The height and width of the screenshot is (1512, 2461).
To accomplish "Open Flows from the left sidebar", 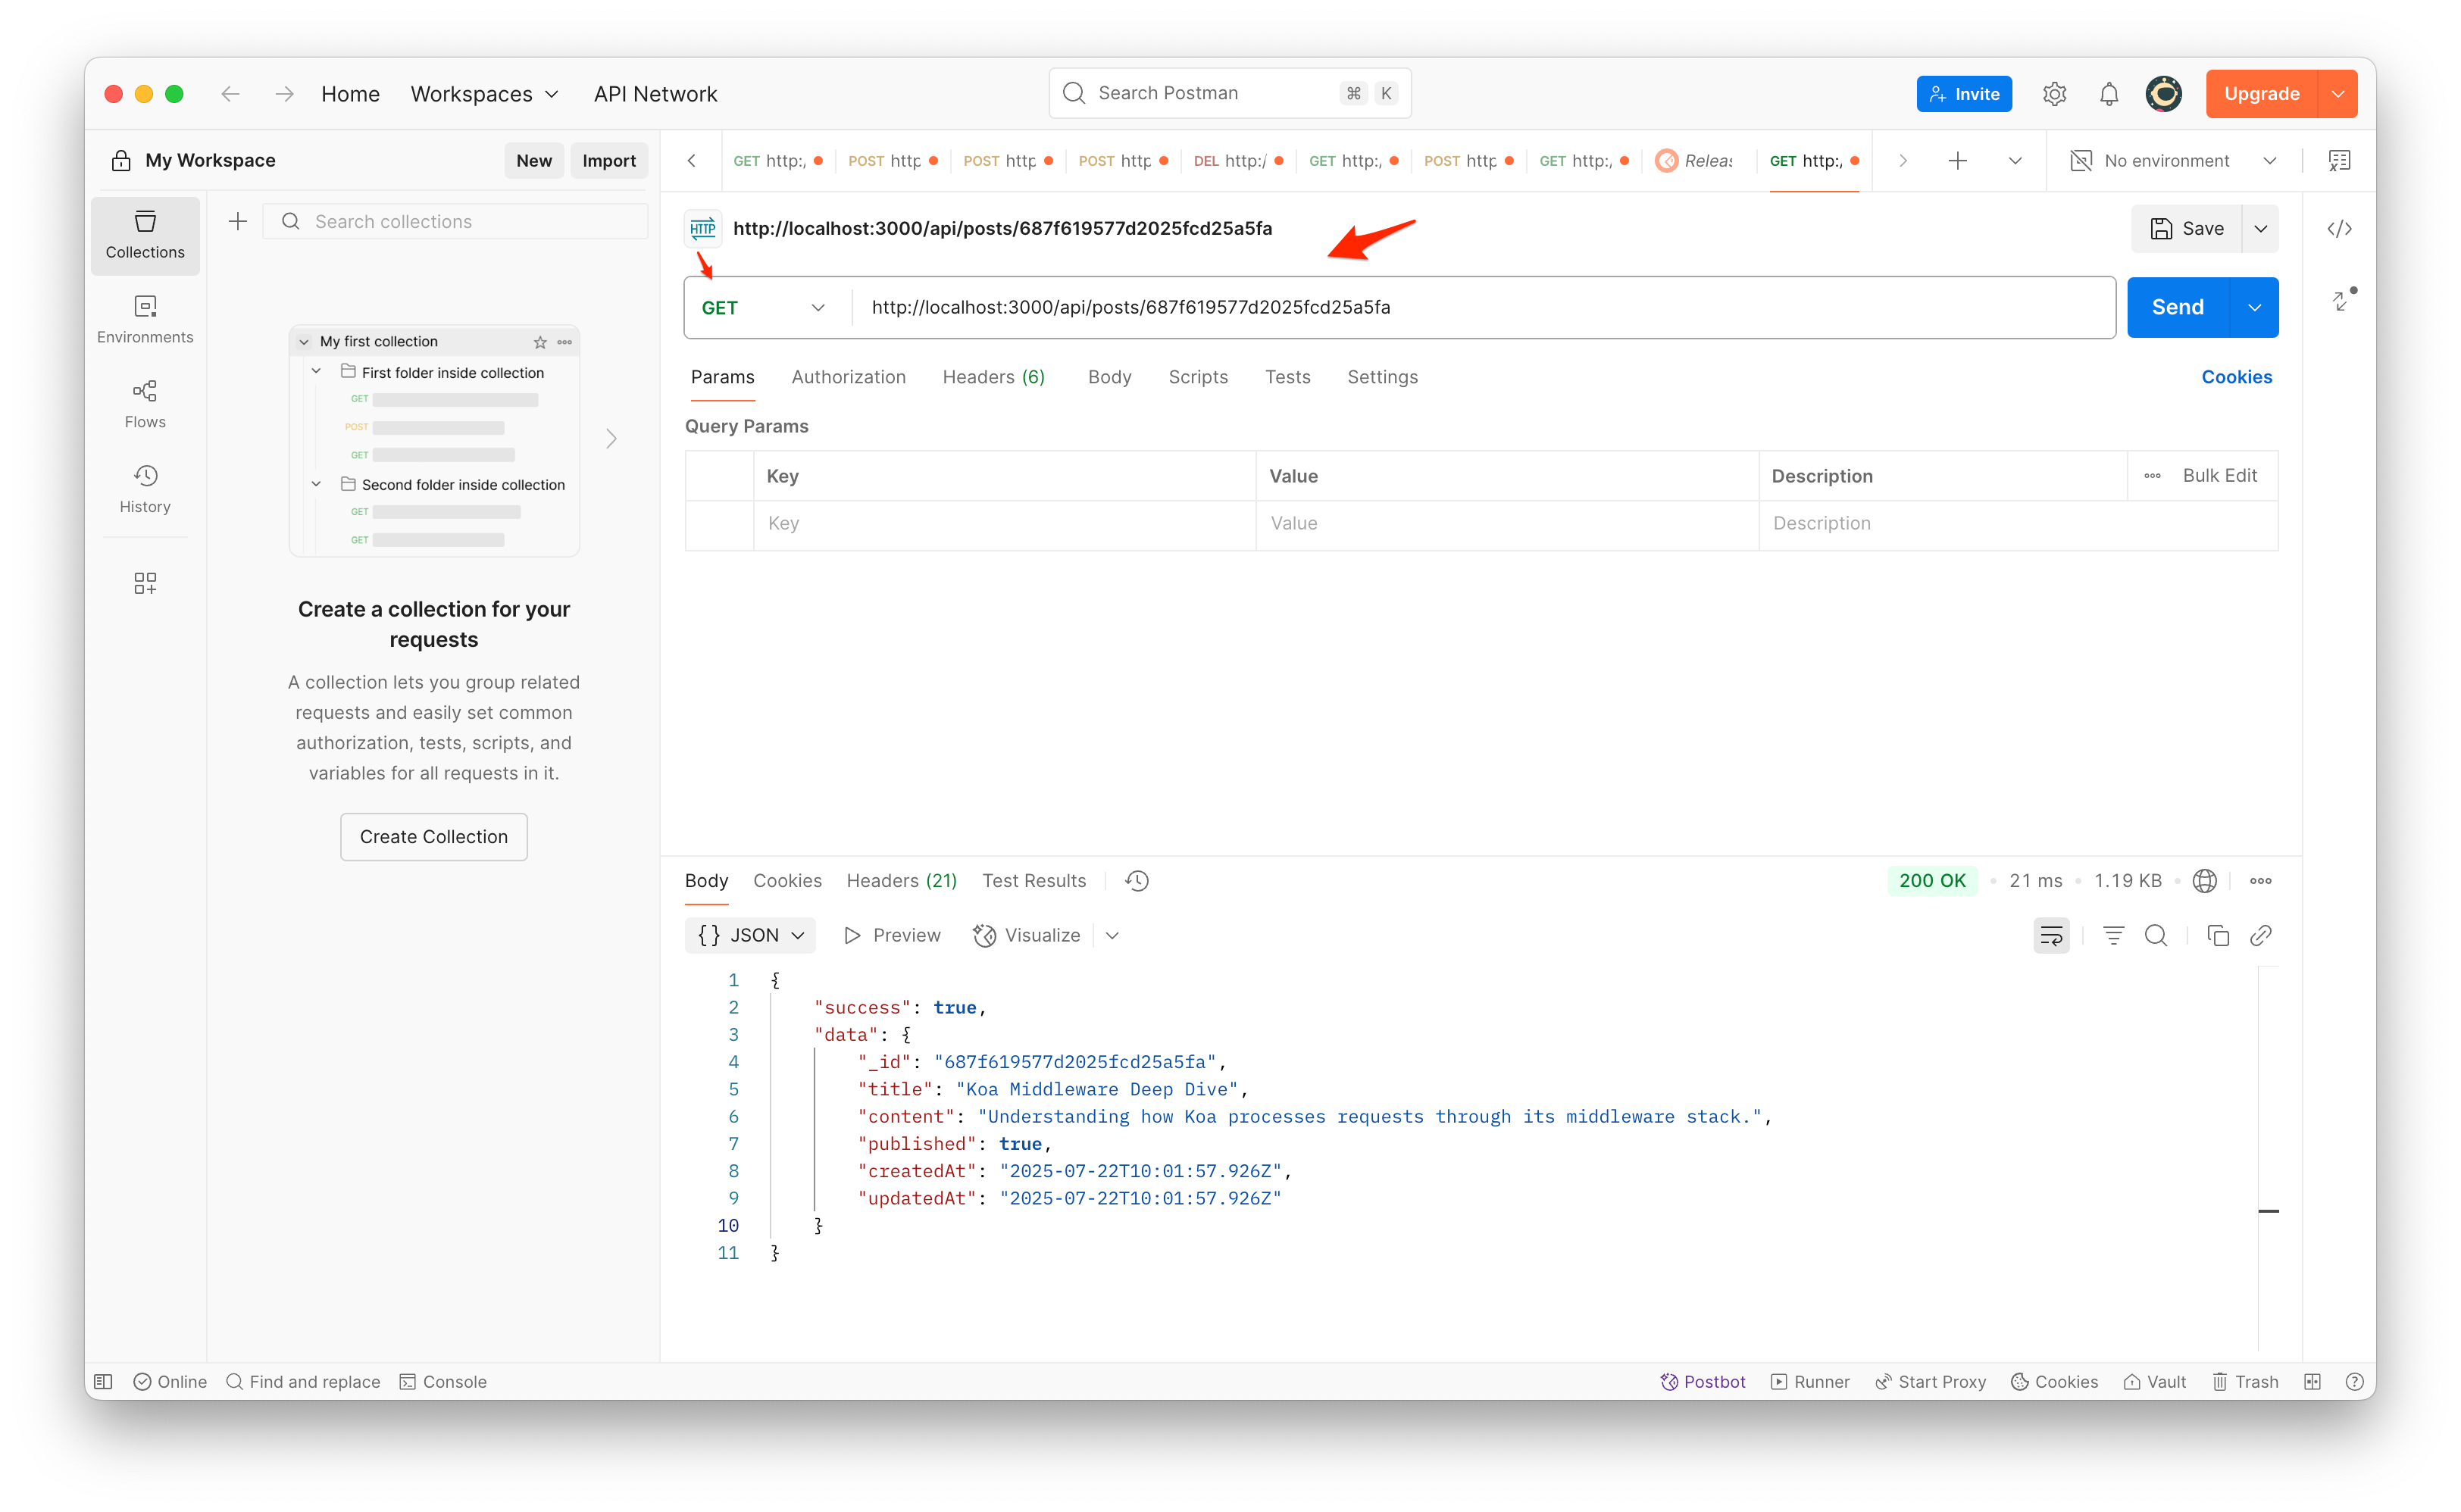I will pos(144,403).
